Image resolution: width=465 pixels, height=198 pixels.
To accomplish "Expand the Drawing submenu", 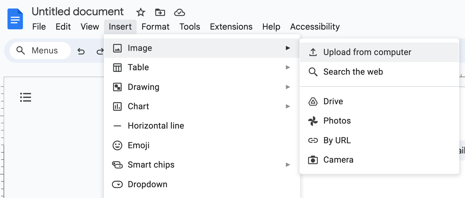I will pos(202,87).
